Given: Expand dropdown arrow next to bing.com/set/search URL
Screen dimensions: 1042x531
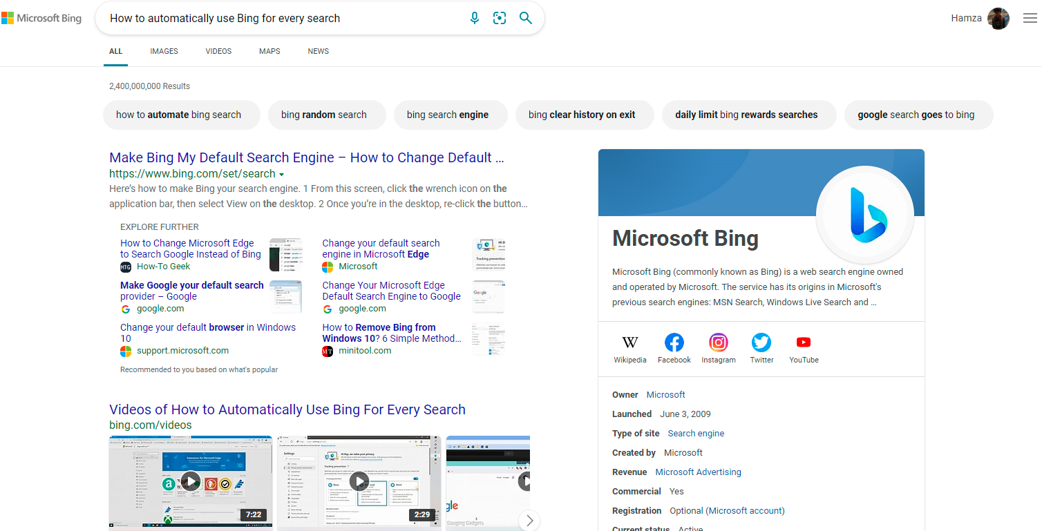Looking at the screenshot, I should [x=282, y=175].
